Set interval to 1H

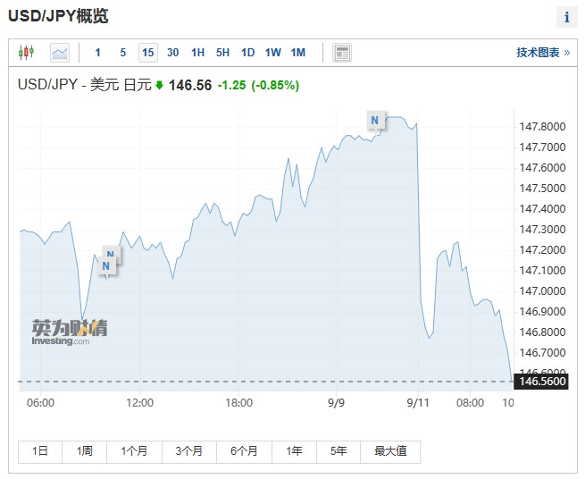[197, 53]
